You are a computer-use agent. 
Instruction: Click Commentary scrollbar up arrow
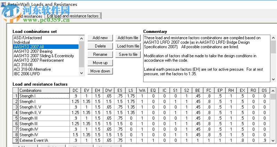pyautogui.click(x=273, y=38)
